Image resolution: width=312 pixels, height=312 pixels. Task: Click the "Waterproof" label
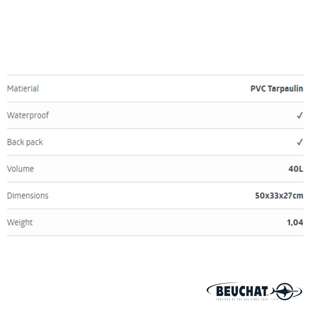click(x=28, y=115)
